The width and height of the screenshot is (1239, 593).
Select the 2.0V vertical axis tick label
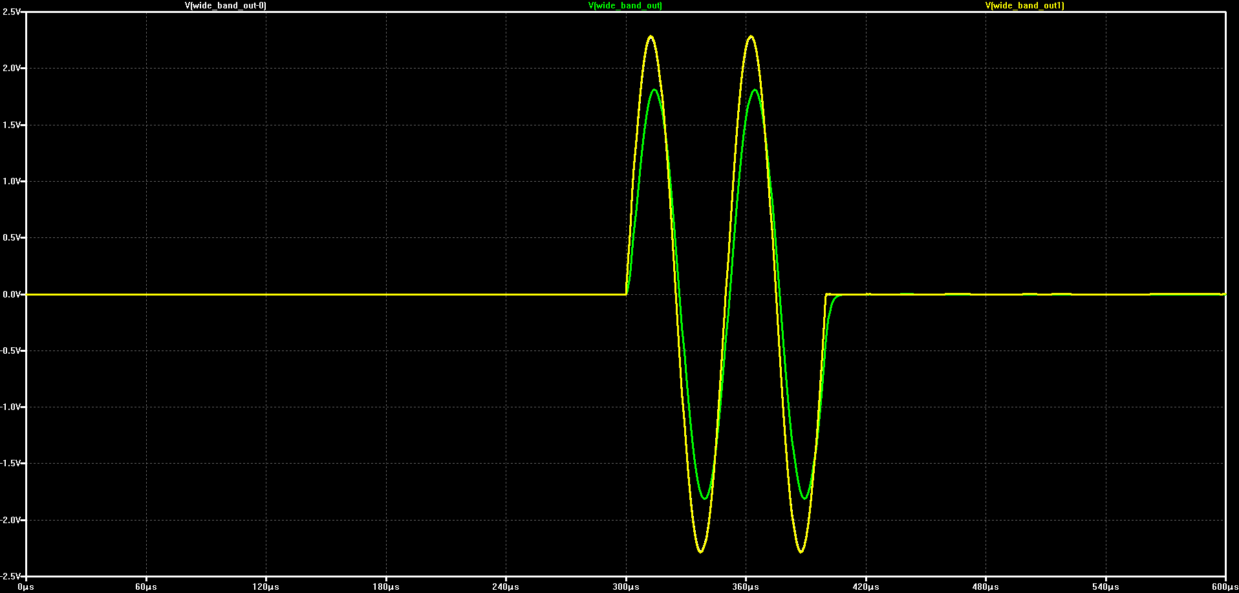(11, 69)
